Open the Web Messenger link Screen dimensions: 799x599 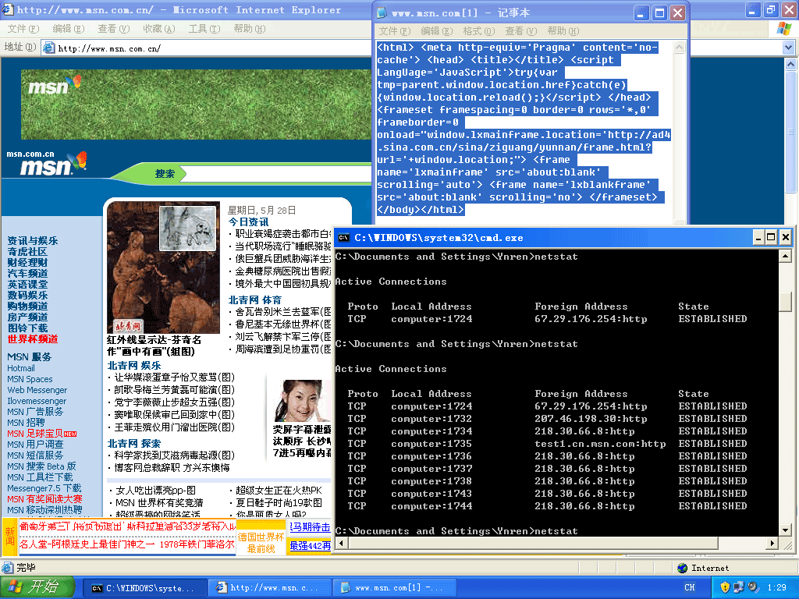point(37,390)
